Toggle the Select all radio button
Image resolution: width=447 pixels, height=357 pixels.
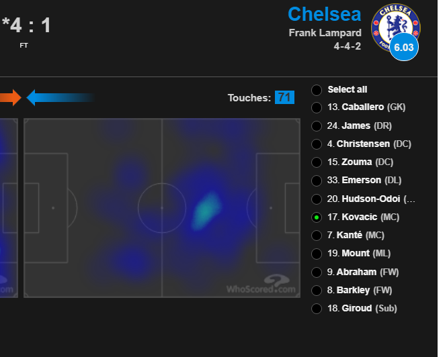point(317,90)
